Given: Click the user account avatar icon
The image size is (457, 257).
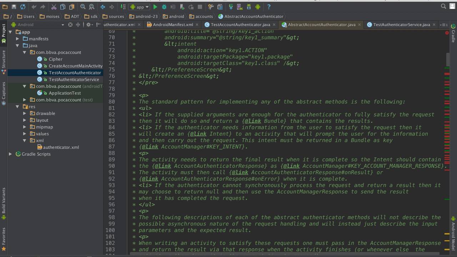Looking at the screenshot, I should point(452,6).
